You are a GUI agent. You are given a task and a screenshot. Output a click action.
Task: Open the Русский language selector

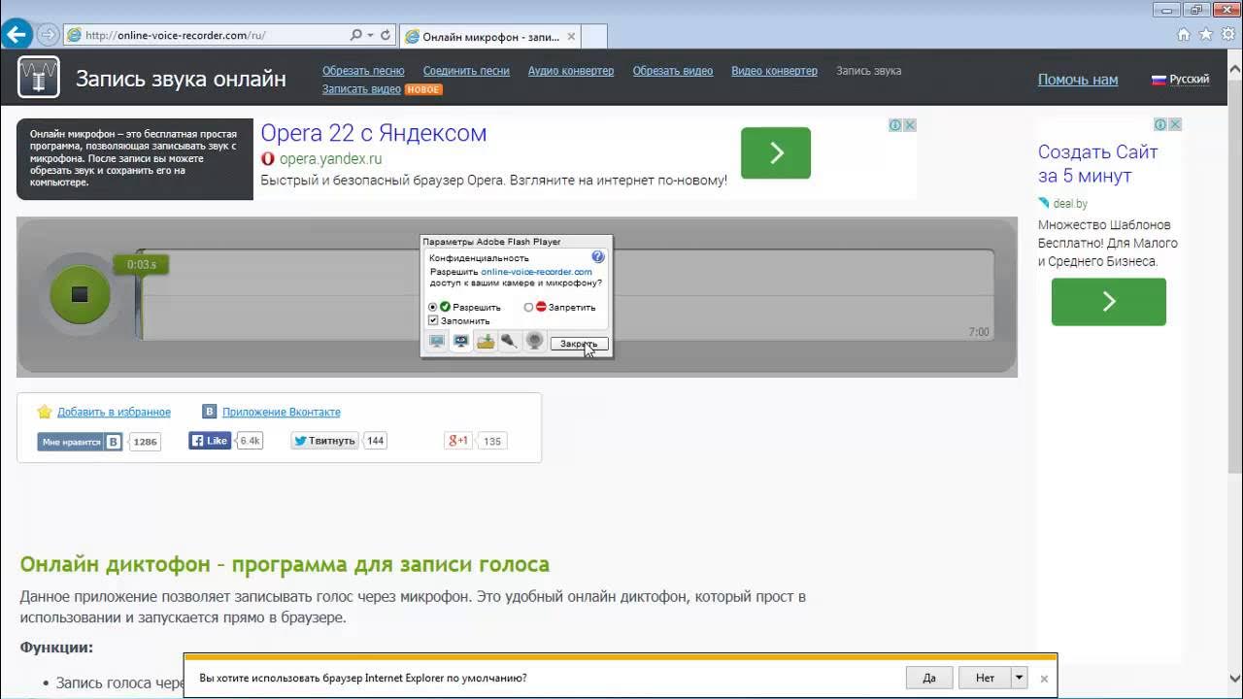(1181, 80)
